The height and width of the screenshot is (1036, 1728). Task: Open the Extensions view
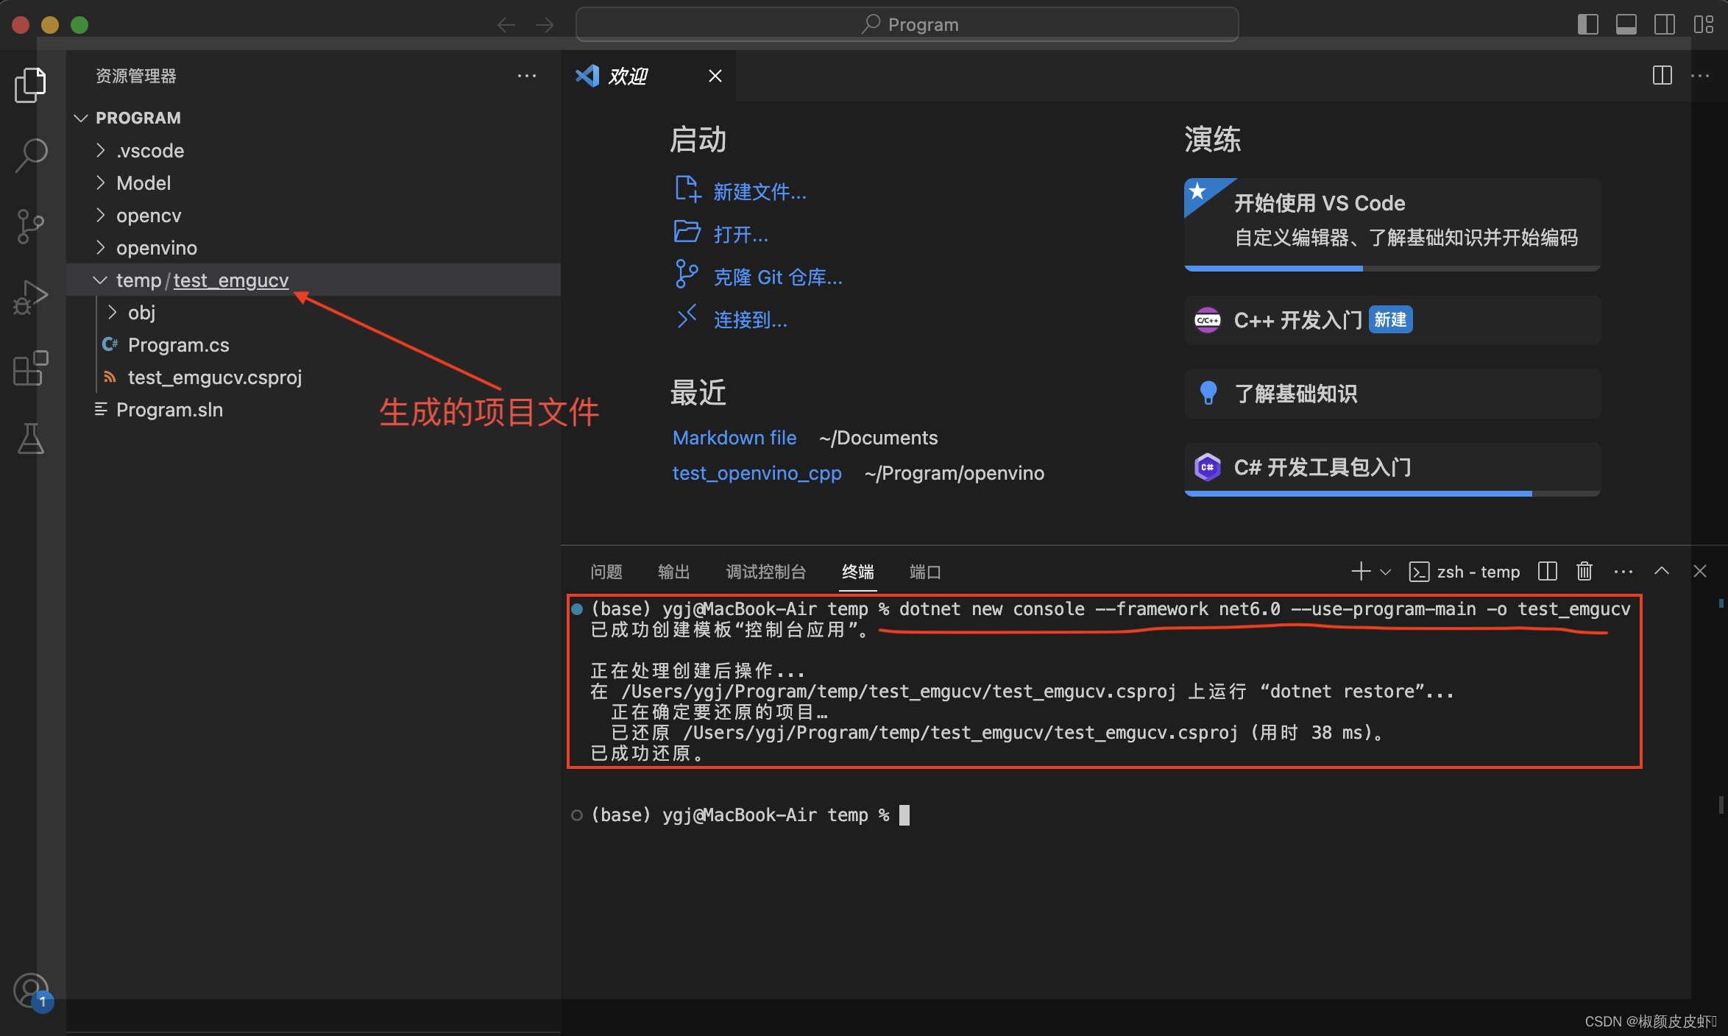pos(30,368)
